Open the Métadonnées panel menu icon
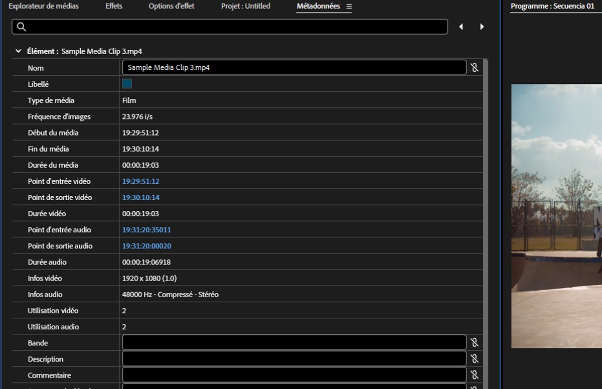Viewport: 602px width, 389px height. coord(349,7)
